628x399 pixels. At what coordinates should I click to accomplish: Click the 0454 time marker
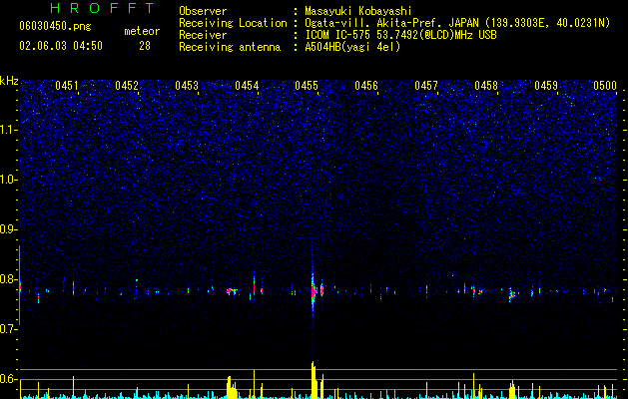[x=247, y=86]
